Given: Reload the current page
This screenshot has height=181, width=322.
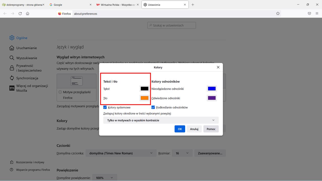Looking at the screenshot, I should tap(20, 14).
